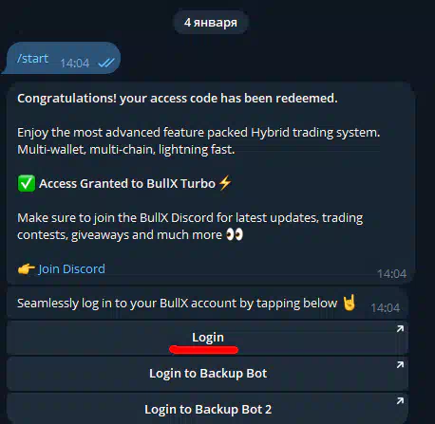435x424 pixels.
Task: Click the 14:04 timestamp on /start message
Action: point(75,64)
